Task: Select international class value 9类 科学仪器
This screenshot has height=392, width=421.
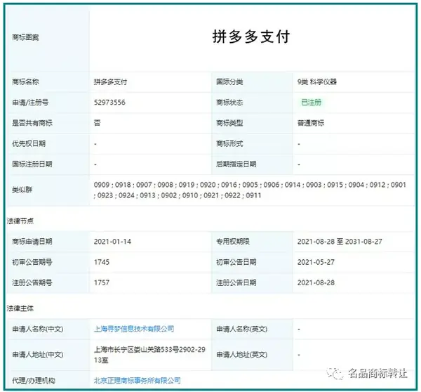Action: 317,81
